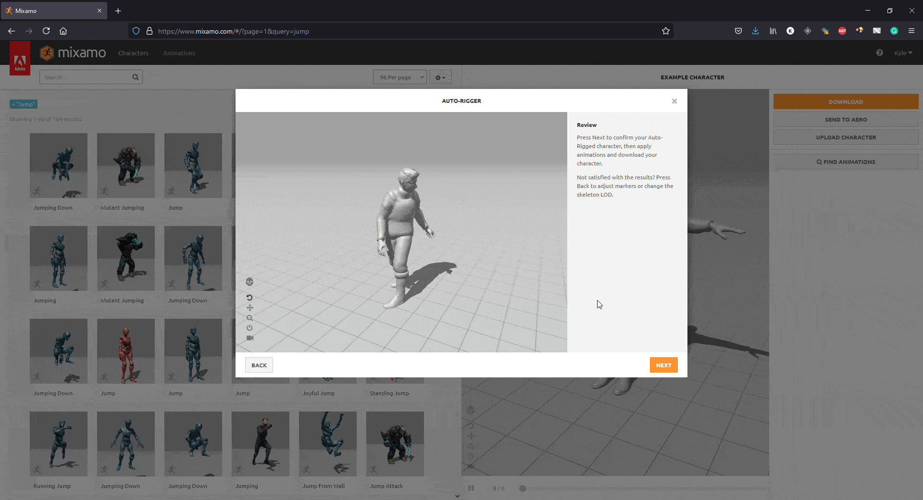The image size is (923, 500).
Task: Click the reset power icon in viewer
Action: [249, 328]
